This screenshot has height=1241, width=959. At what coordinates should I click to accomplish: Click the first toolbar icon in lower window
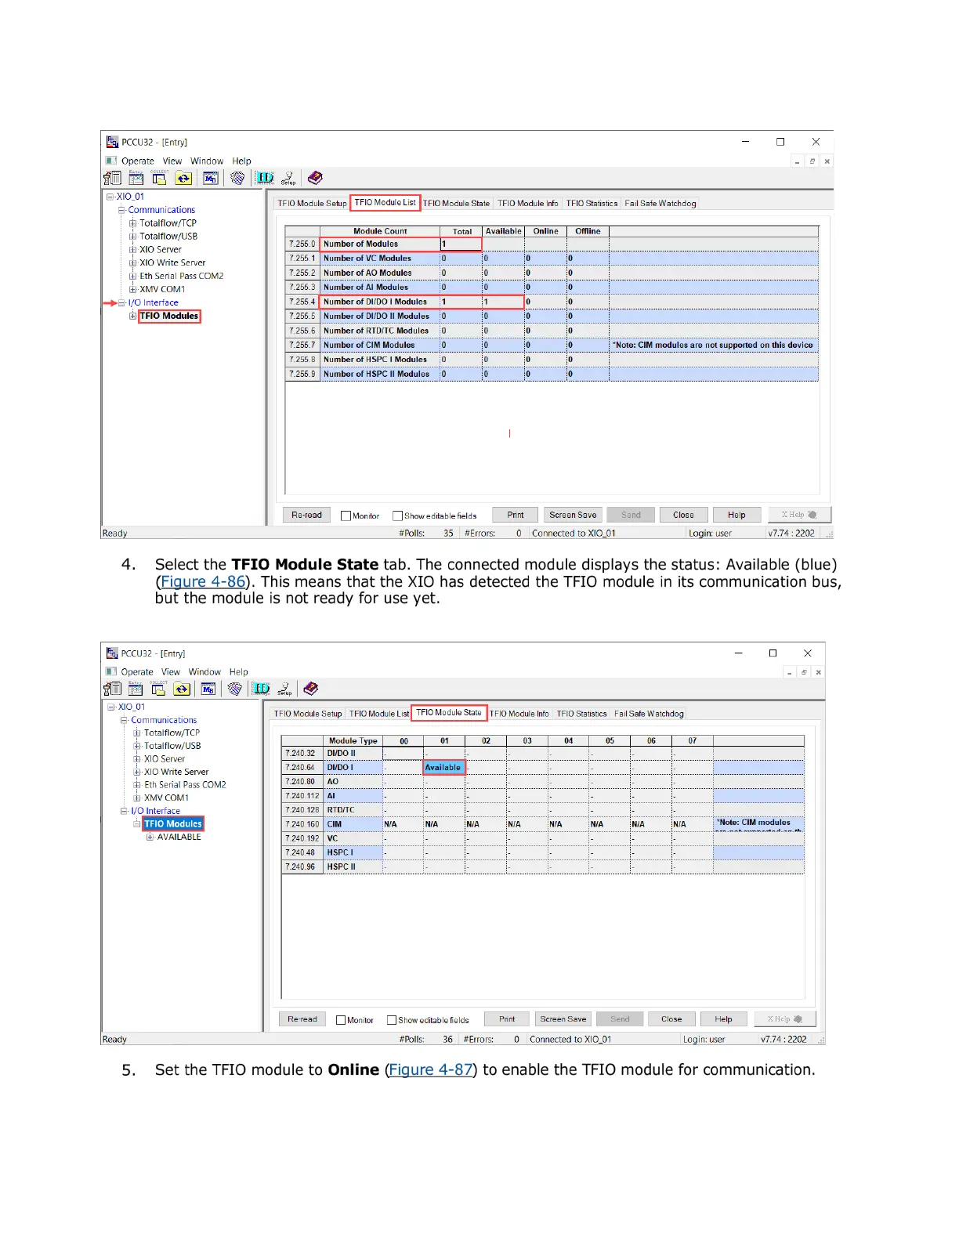pos(113,689)
